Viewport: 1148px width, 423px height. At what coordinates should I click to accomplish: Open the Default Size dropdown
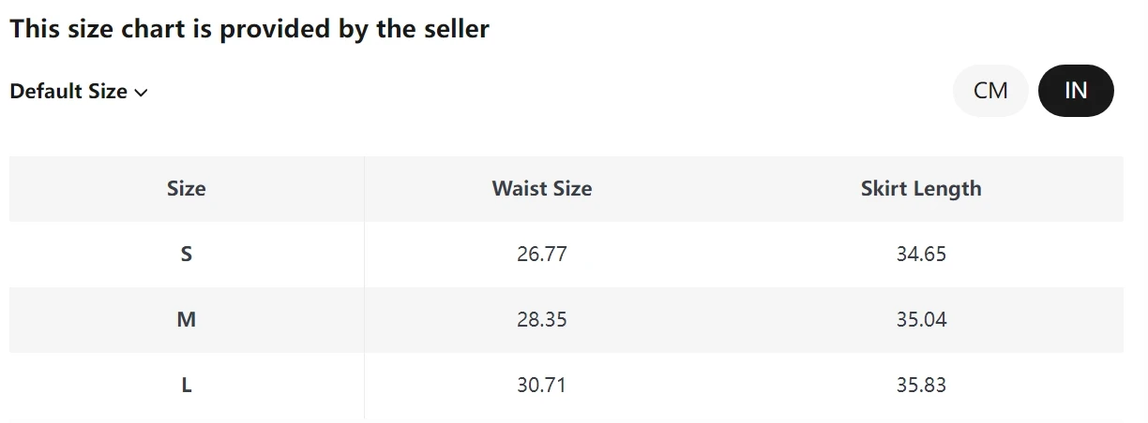click(x=79, y=92)
